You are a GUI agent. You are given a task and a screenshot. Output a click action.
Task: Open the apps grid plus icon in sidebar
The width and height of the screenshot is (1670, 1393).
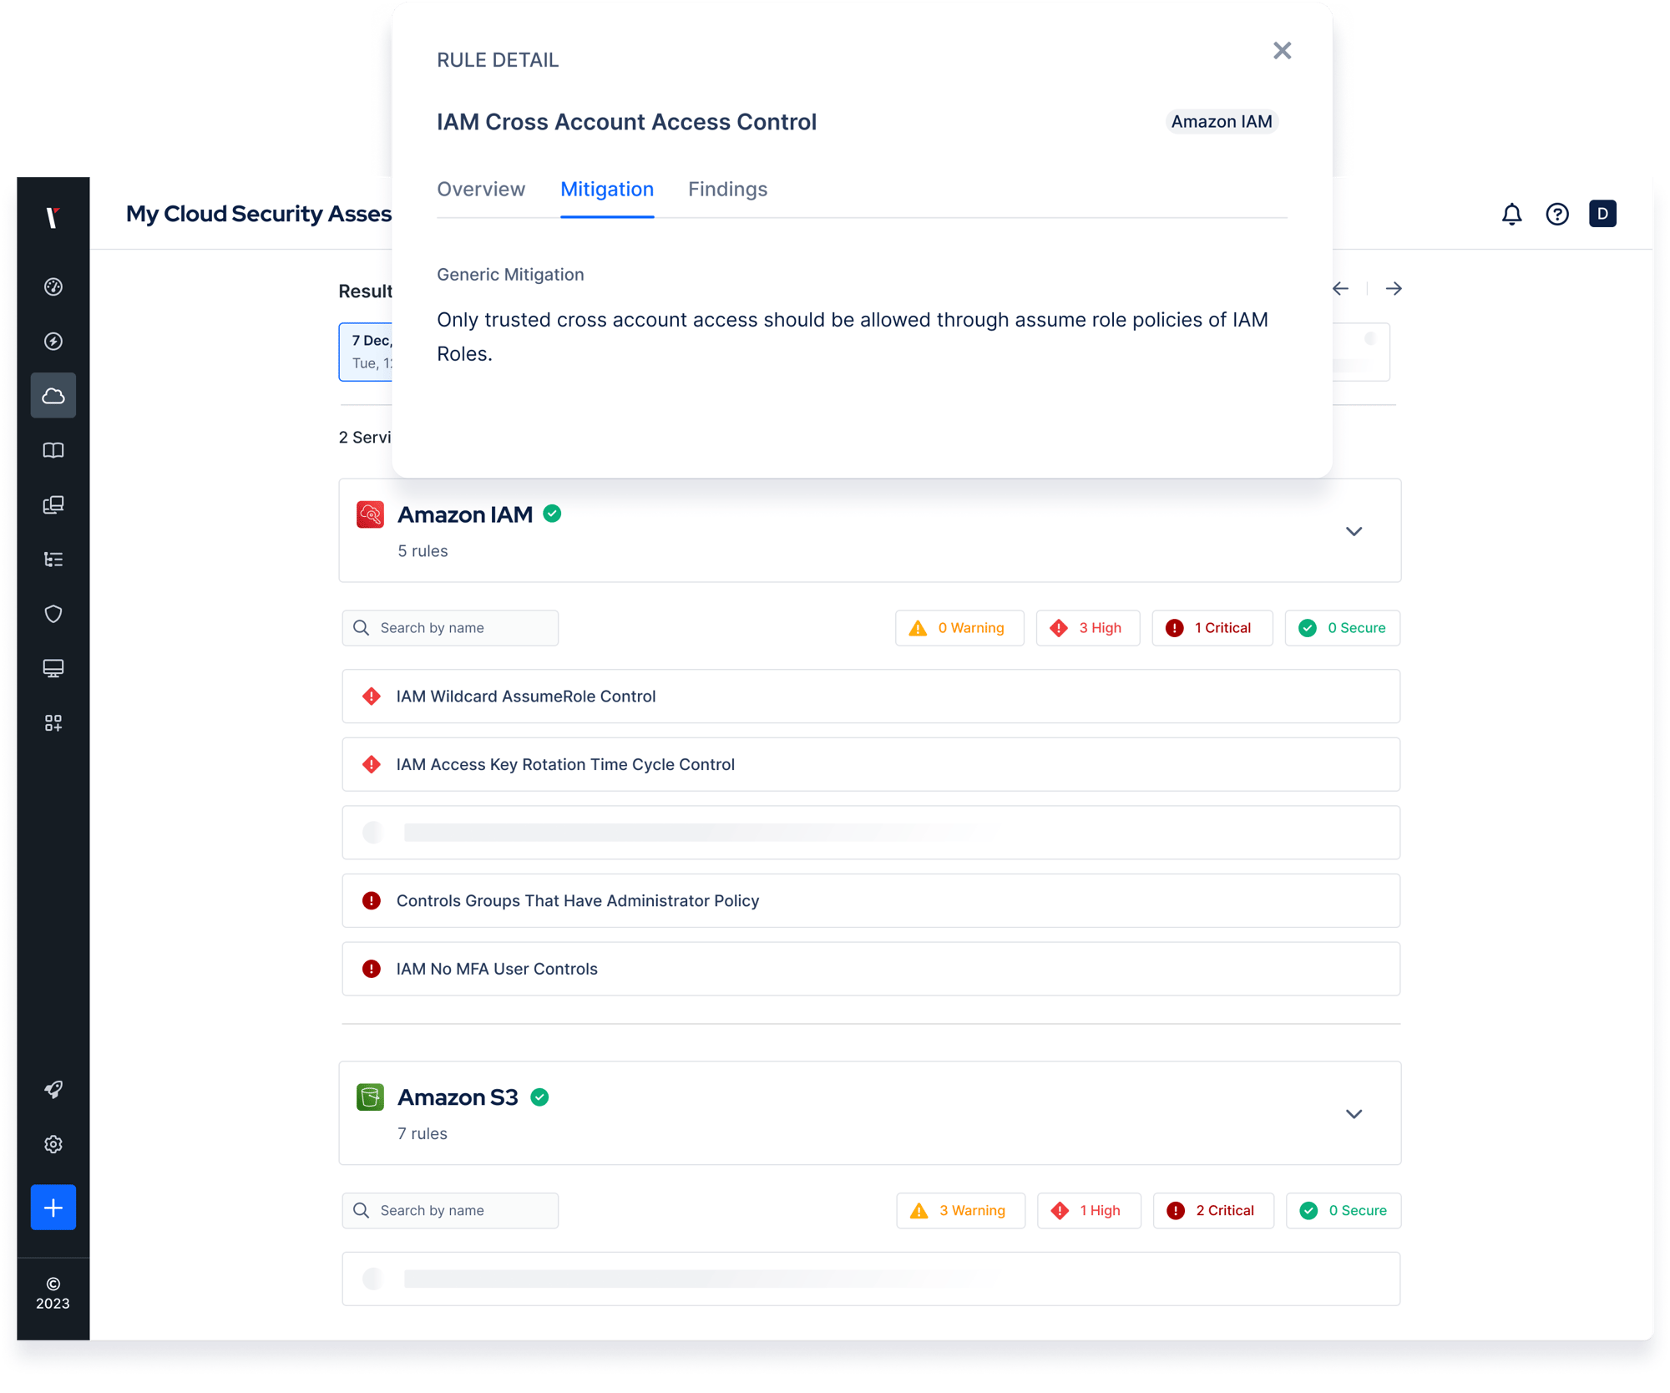[x=53, y=722]
